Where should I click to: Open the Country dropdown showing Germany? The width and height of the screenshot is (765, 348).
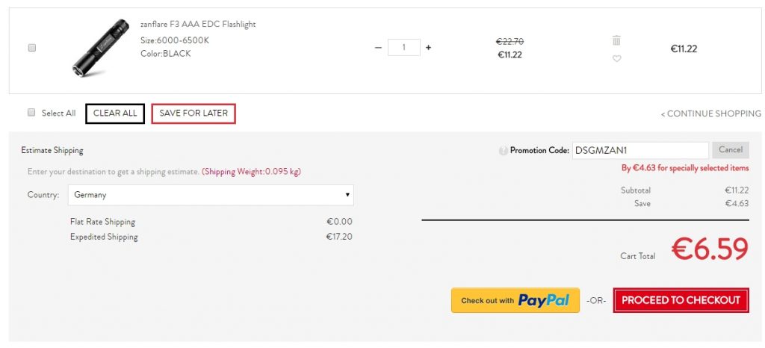(x=211, y=195)
